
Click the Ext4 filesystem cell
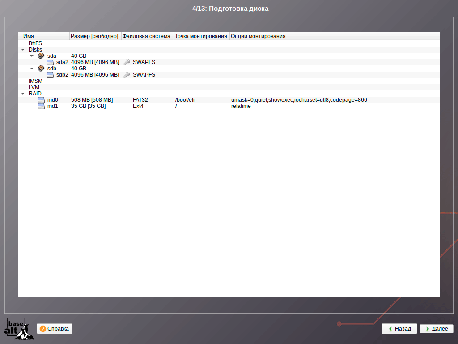point(138,106)
